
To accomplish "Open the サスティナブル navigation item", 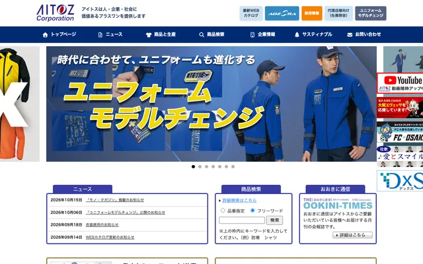I will coord(317,34).
